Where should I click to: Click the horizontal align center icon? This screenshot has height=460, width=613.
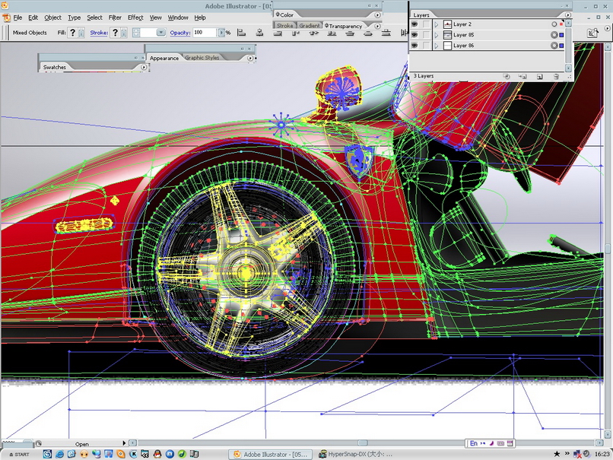click(259, 33)
